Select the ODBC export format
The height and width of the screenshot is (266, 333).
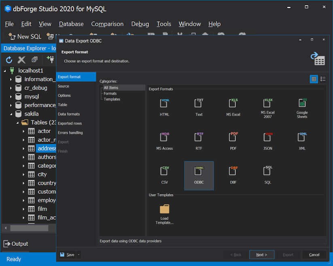pos(199,175)
